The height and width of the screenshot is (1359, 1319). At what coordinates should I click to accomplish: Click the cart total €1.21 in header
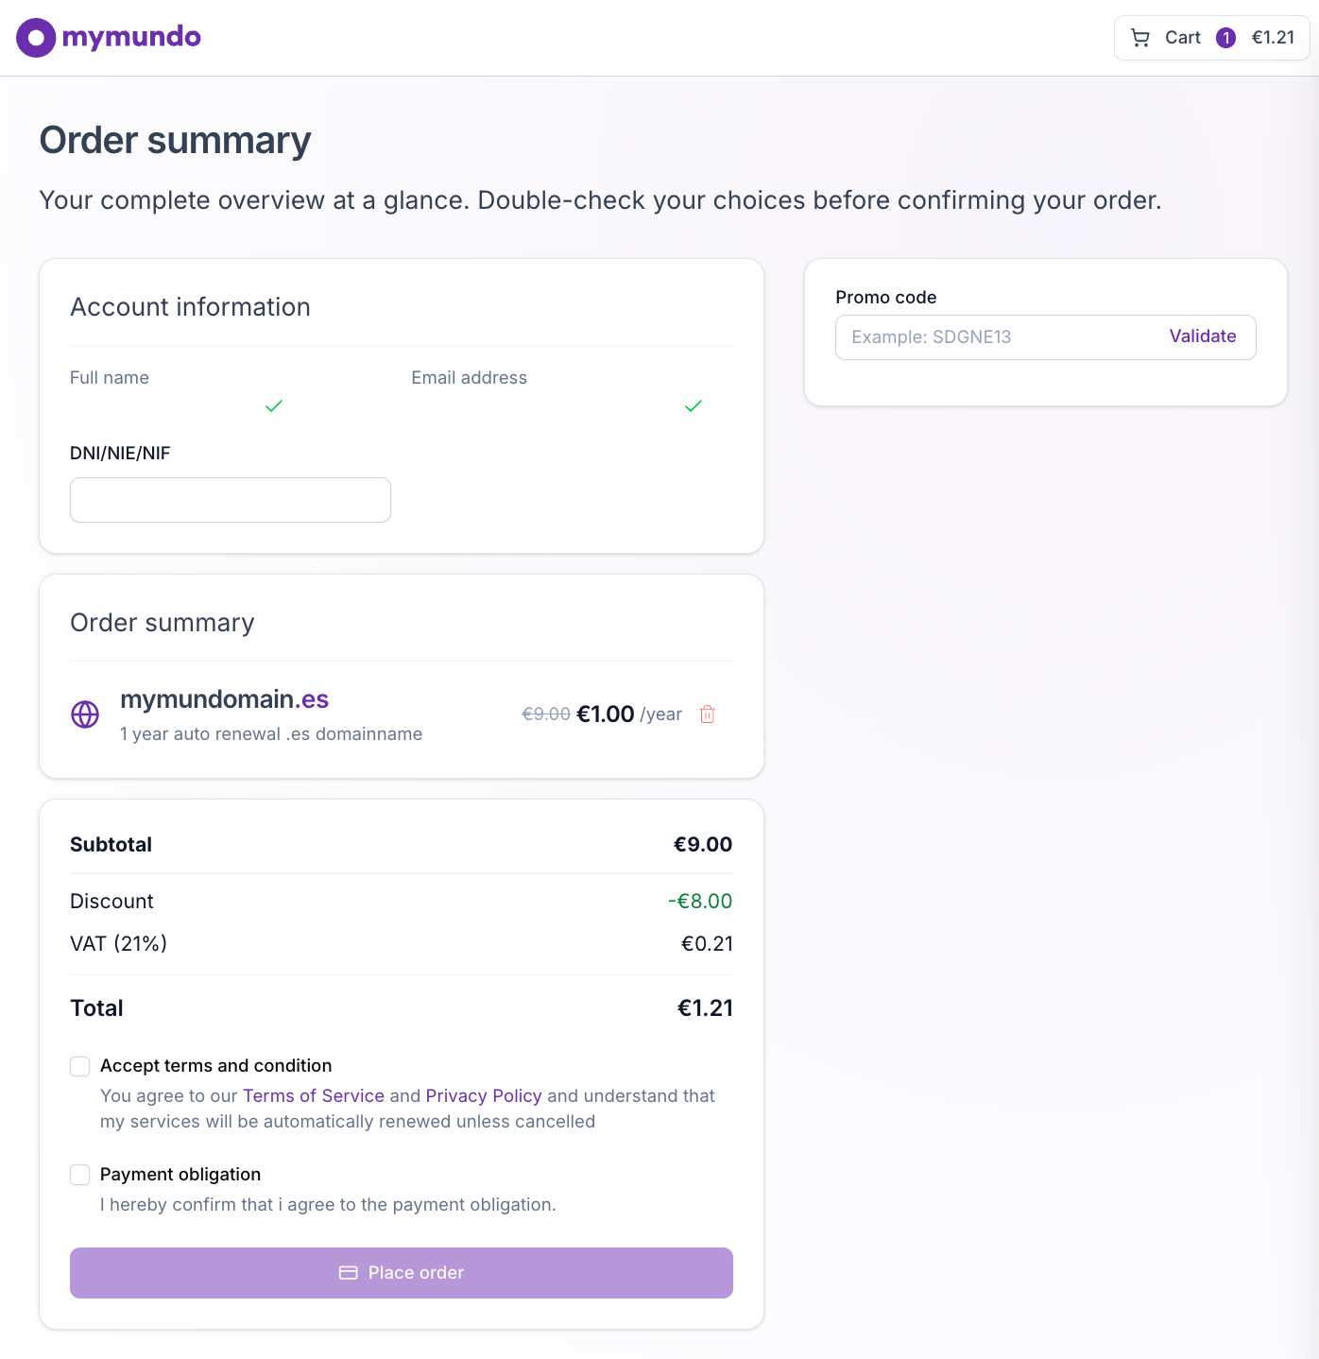point(1273,38)
